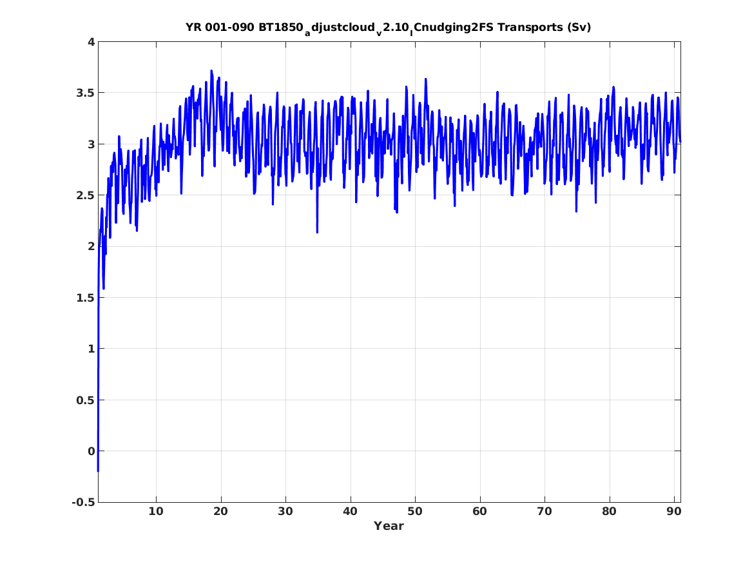Image resolution: width=752 pixels, height=564 pixels.
Task: Click the y-axis tick label '3'
Action: click(x=91, y=144)
